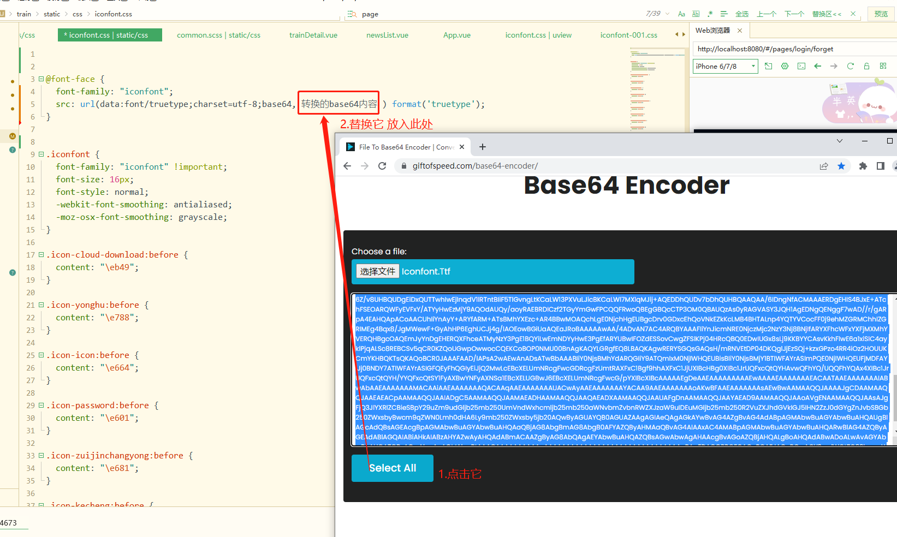This screenshot has height=537, width=897.
Task: Switch to common.scss | static/css tab
Action: point(218,35)
